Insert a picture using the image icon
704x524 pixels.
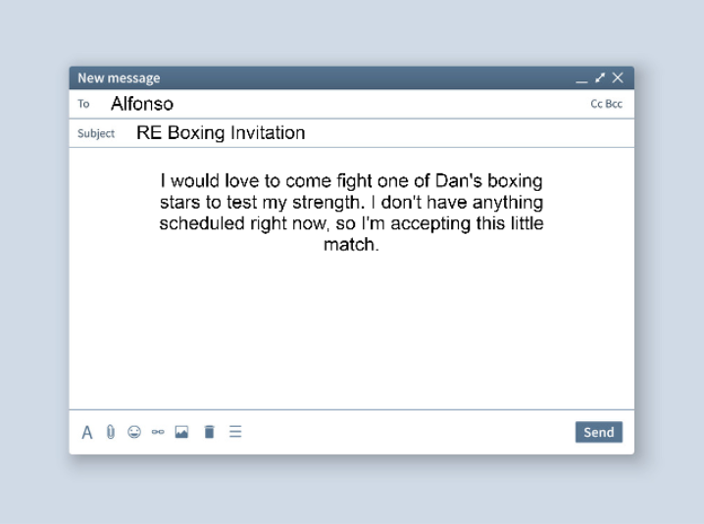point(181,432)
